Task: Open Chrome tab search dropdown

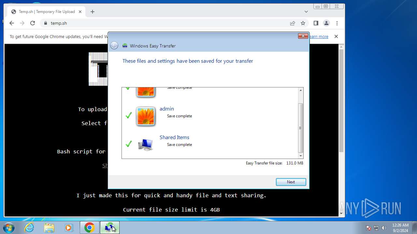Action: point(306,12)
